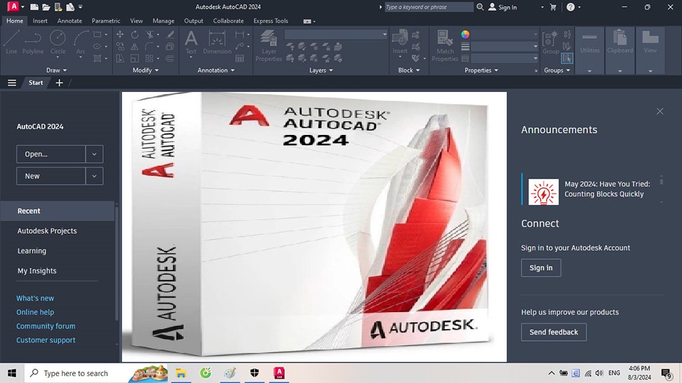Select the Scale tool in Modify panel
Screen dimensions: 682x383
pos(135,58)
